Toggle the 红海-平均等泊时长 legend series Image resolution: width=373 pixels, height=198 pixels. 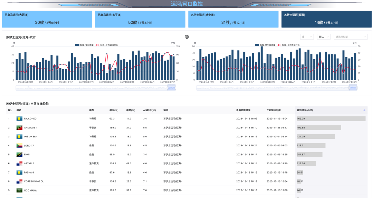[288, 45]
